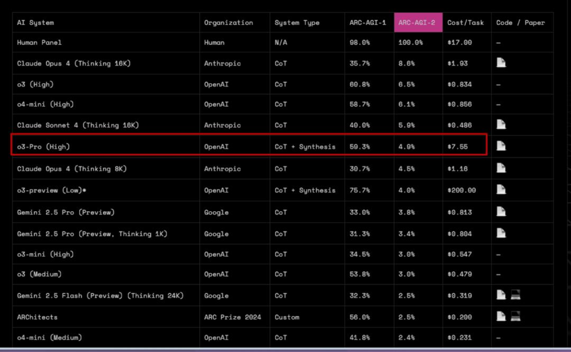Click the Custom system type cell

click(x=287, y=317)
